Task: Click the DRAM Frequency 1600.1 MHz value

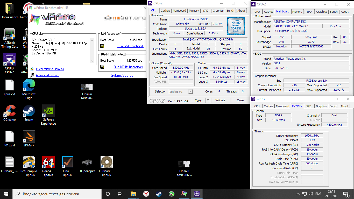Action: click(x=312, y=136)
